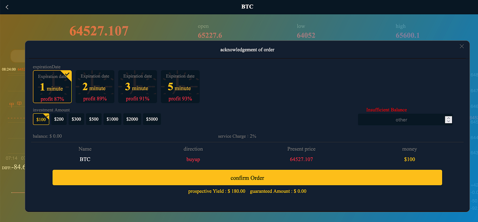Viewport: 478px width, 222px height.
Task: Click the BTC name cell
Action: point(85,159)
